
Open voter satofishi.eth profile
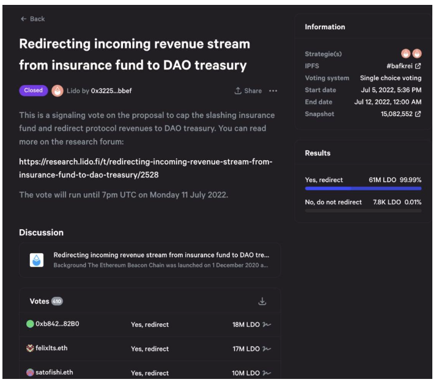point(54,372)
